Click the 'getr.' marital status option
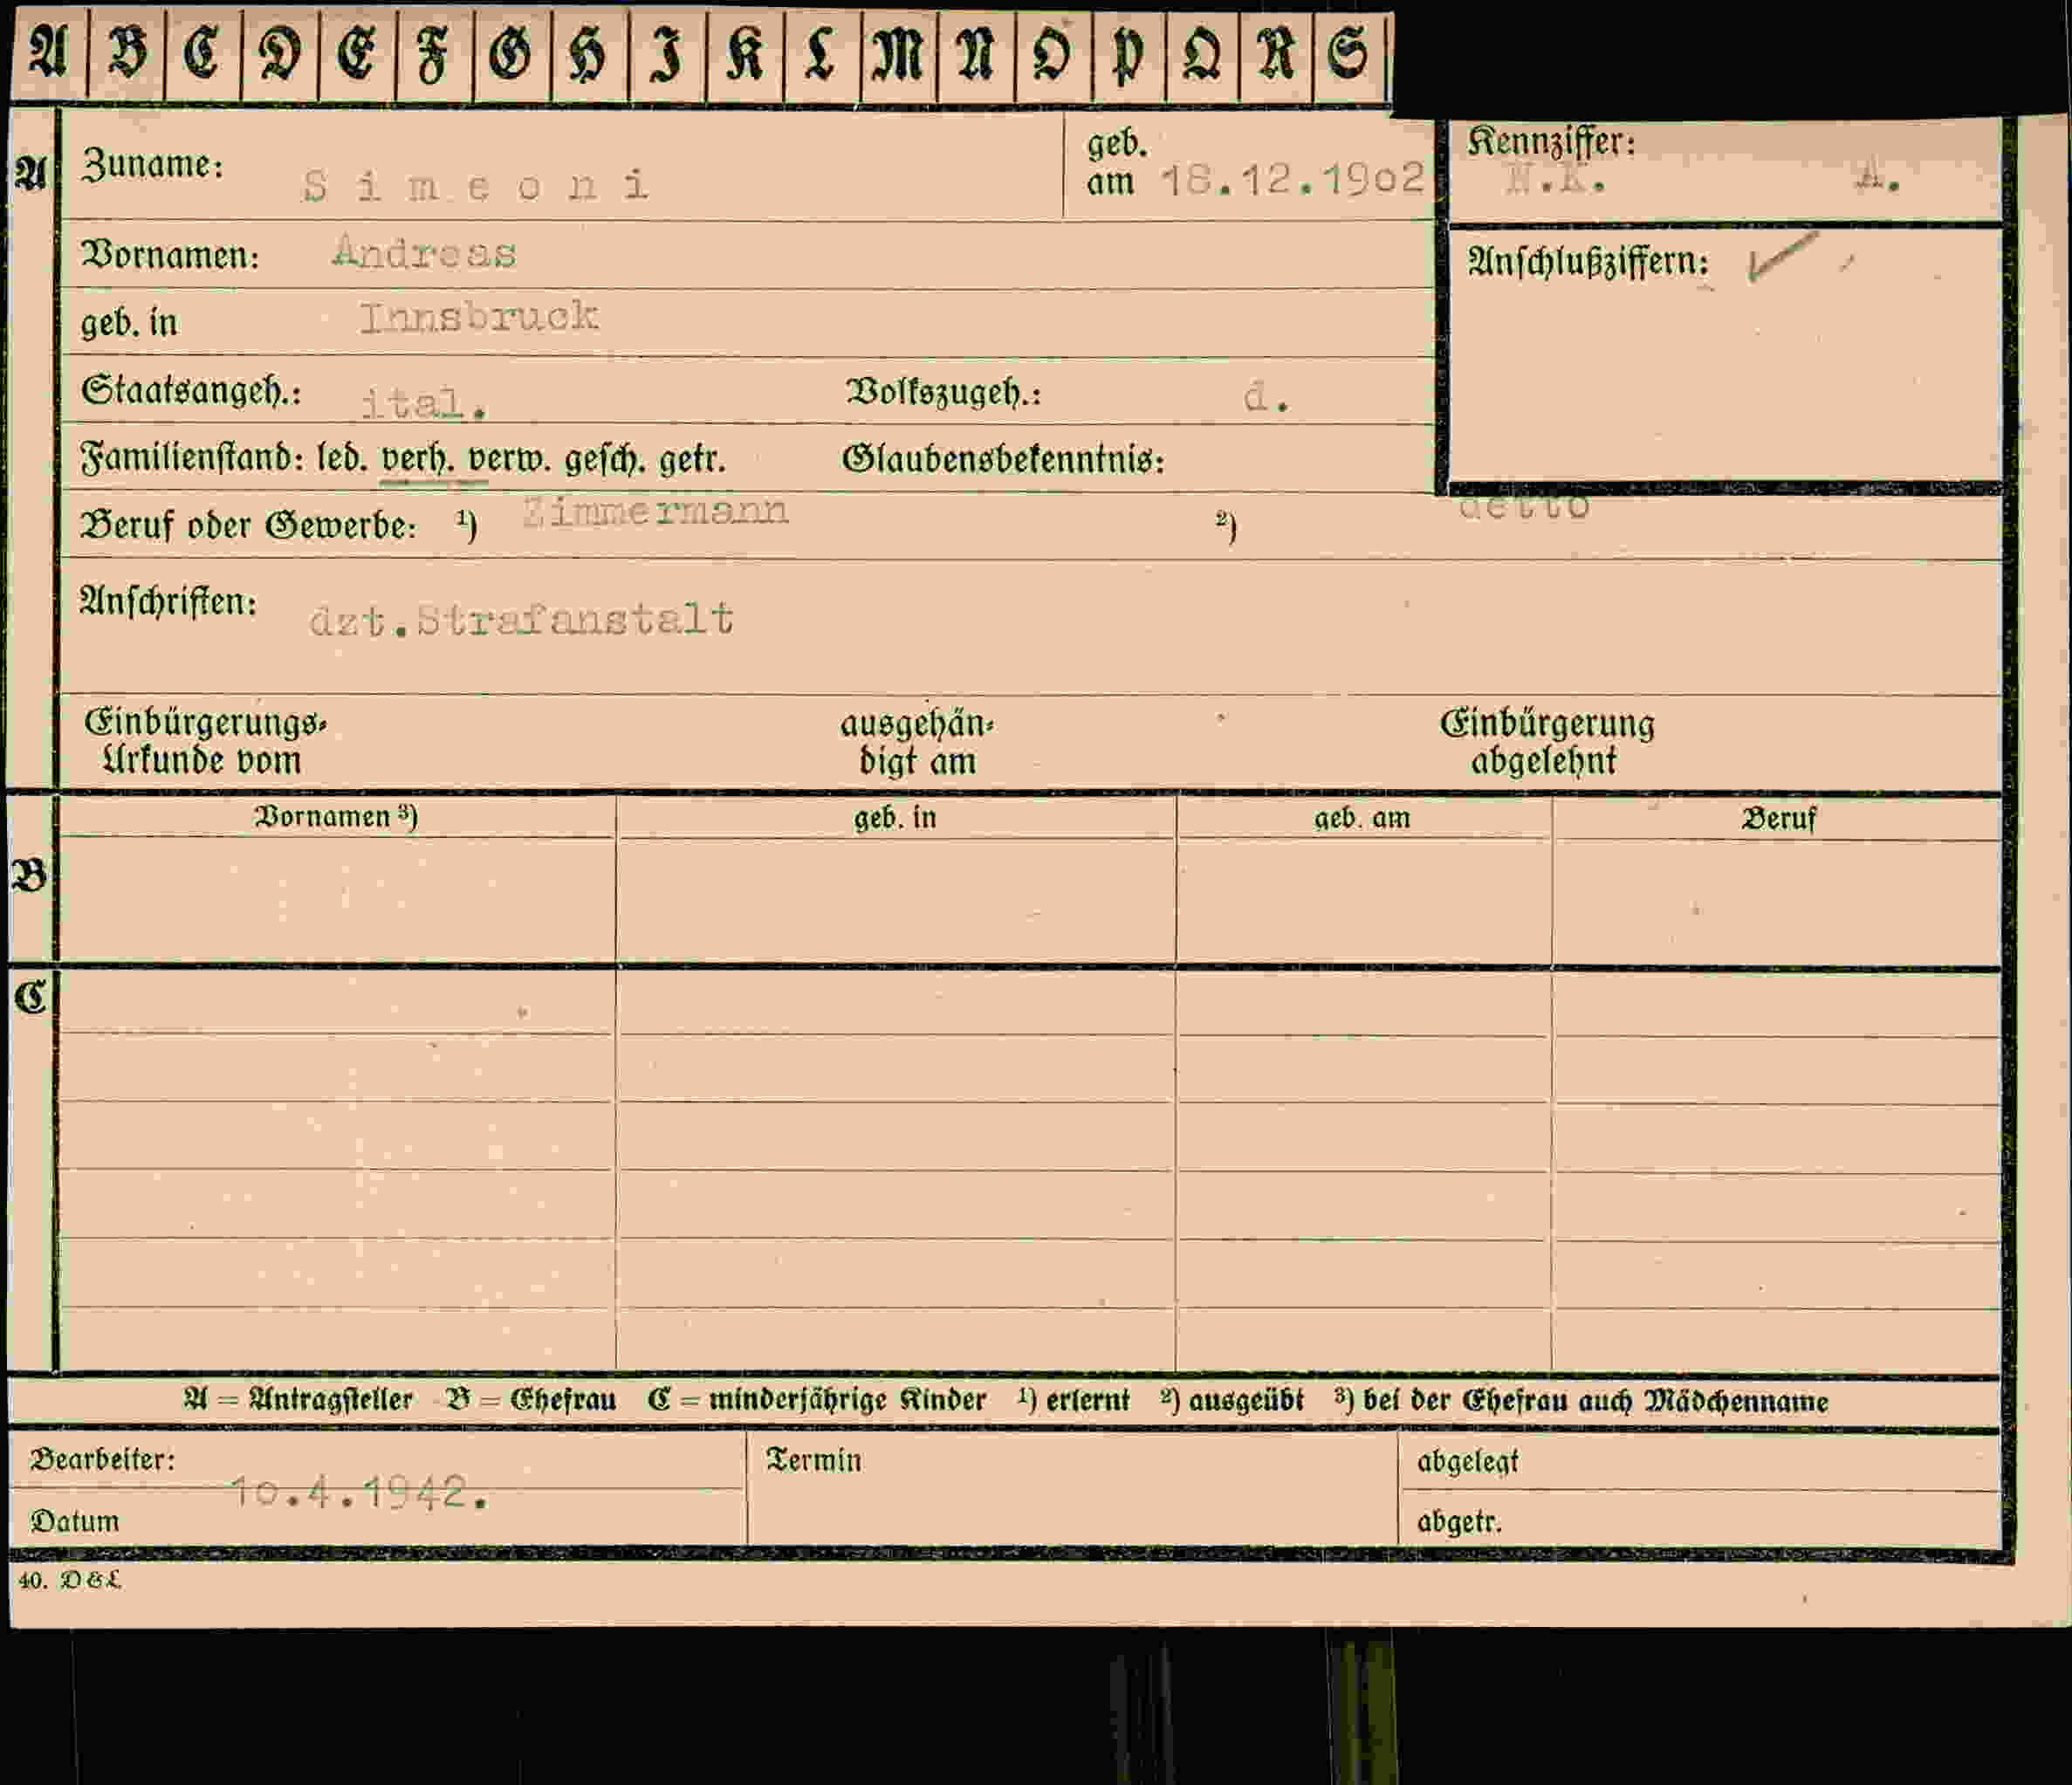2072x1785 pixels. coord(692,461)
